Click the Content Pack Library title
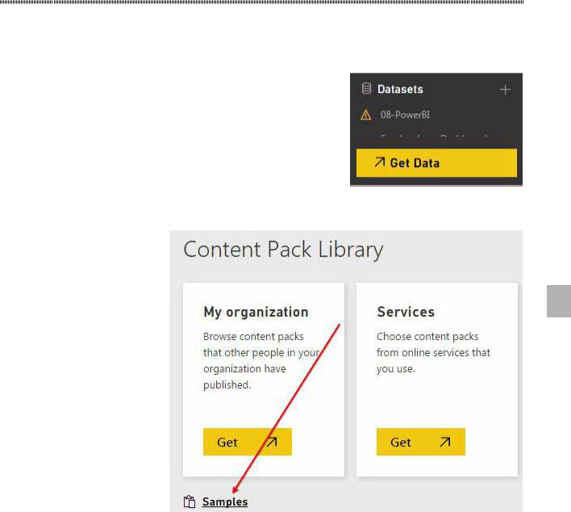Image resolution: width=571 pixels, height=512 pixels. point(283,250)
